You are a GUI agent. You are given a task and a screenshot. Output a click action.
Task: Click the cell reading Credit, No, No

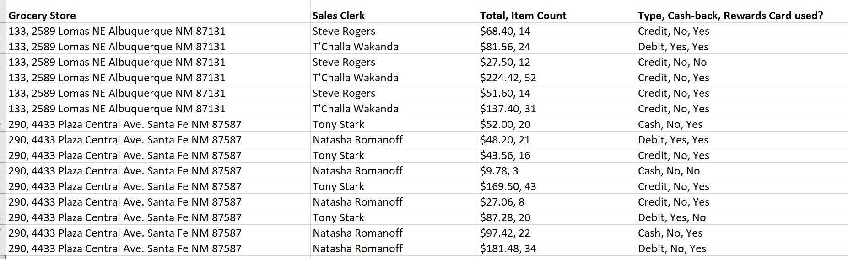pos(742,62)
